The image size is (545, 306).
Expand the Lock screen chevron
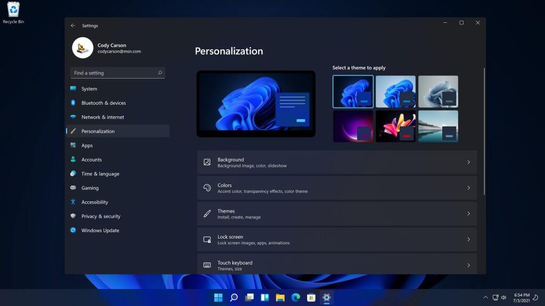[x=468, y=240]
